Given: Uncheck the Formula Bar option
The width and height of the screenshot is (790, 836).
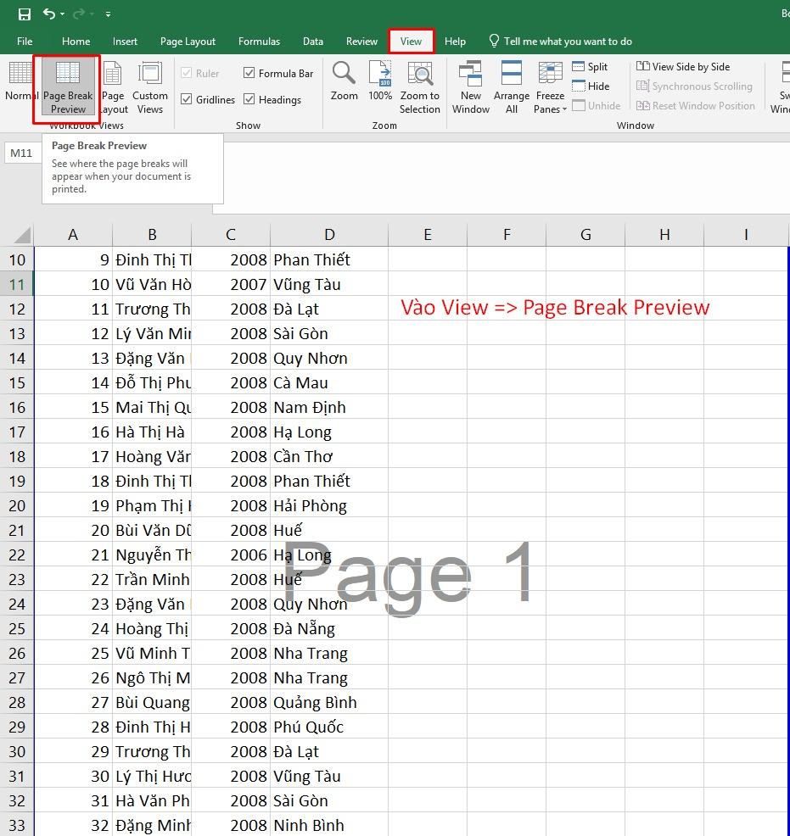Looking at the screenshot, I should pos(249,73).
